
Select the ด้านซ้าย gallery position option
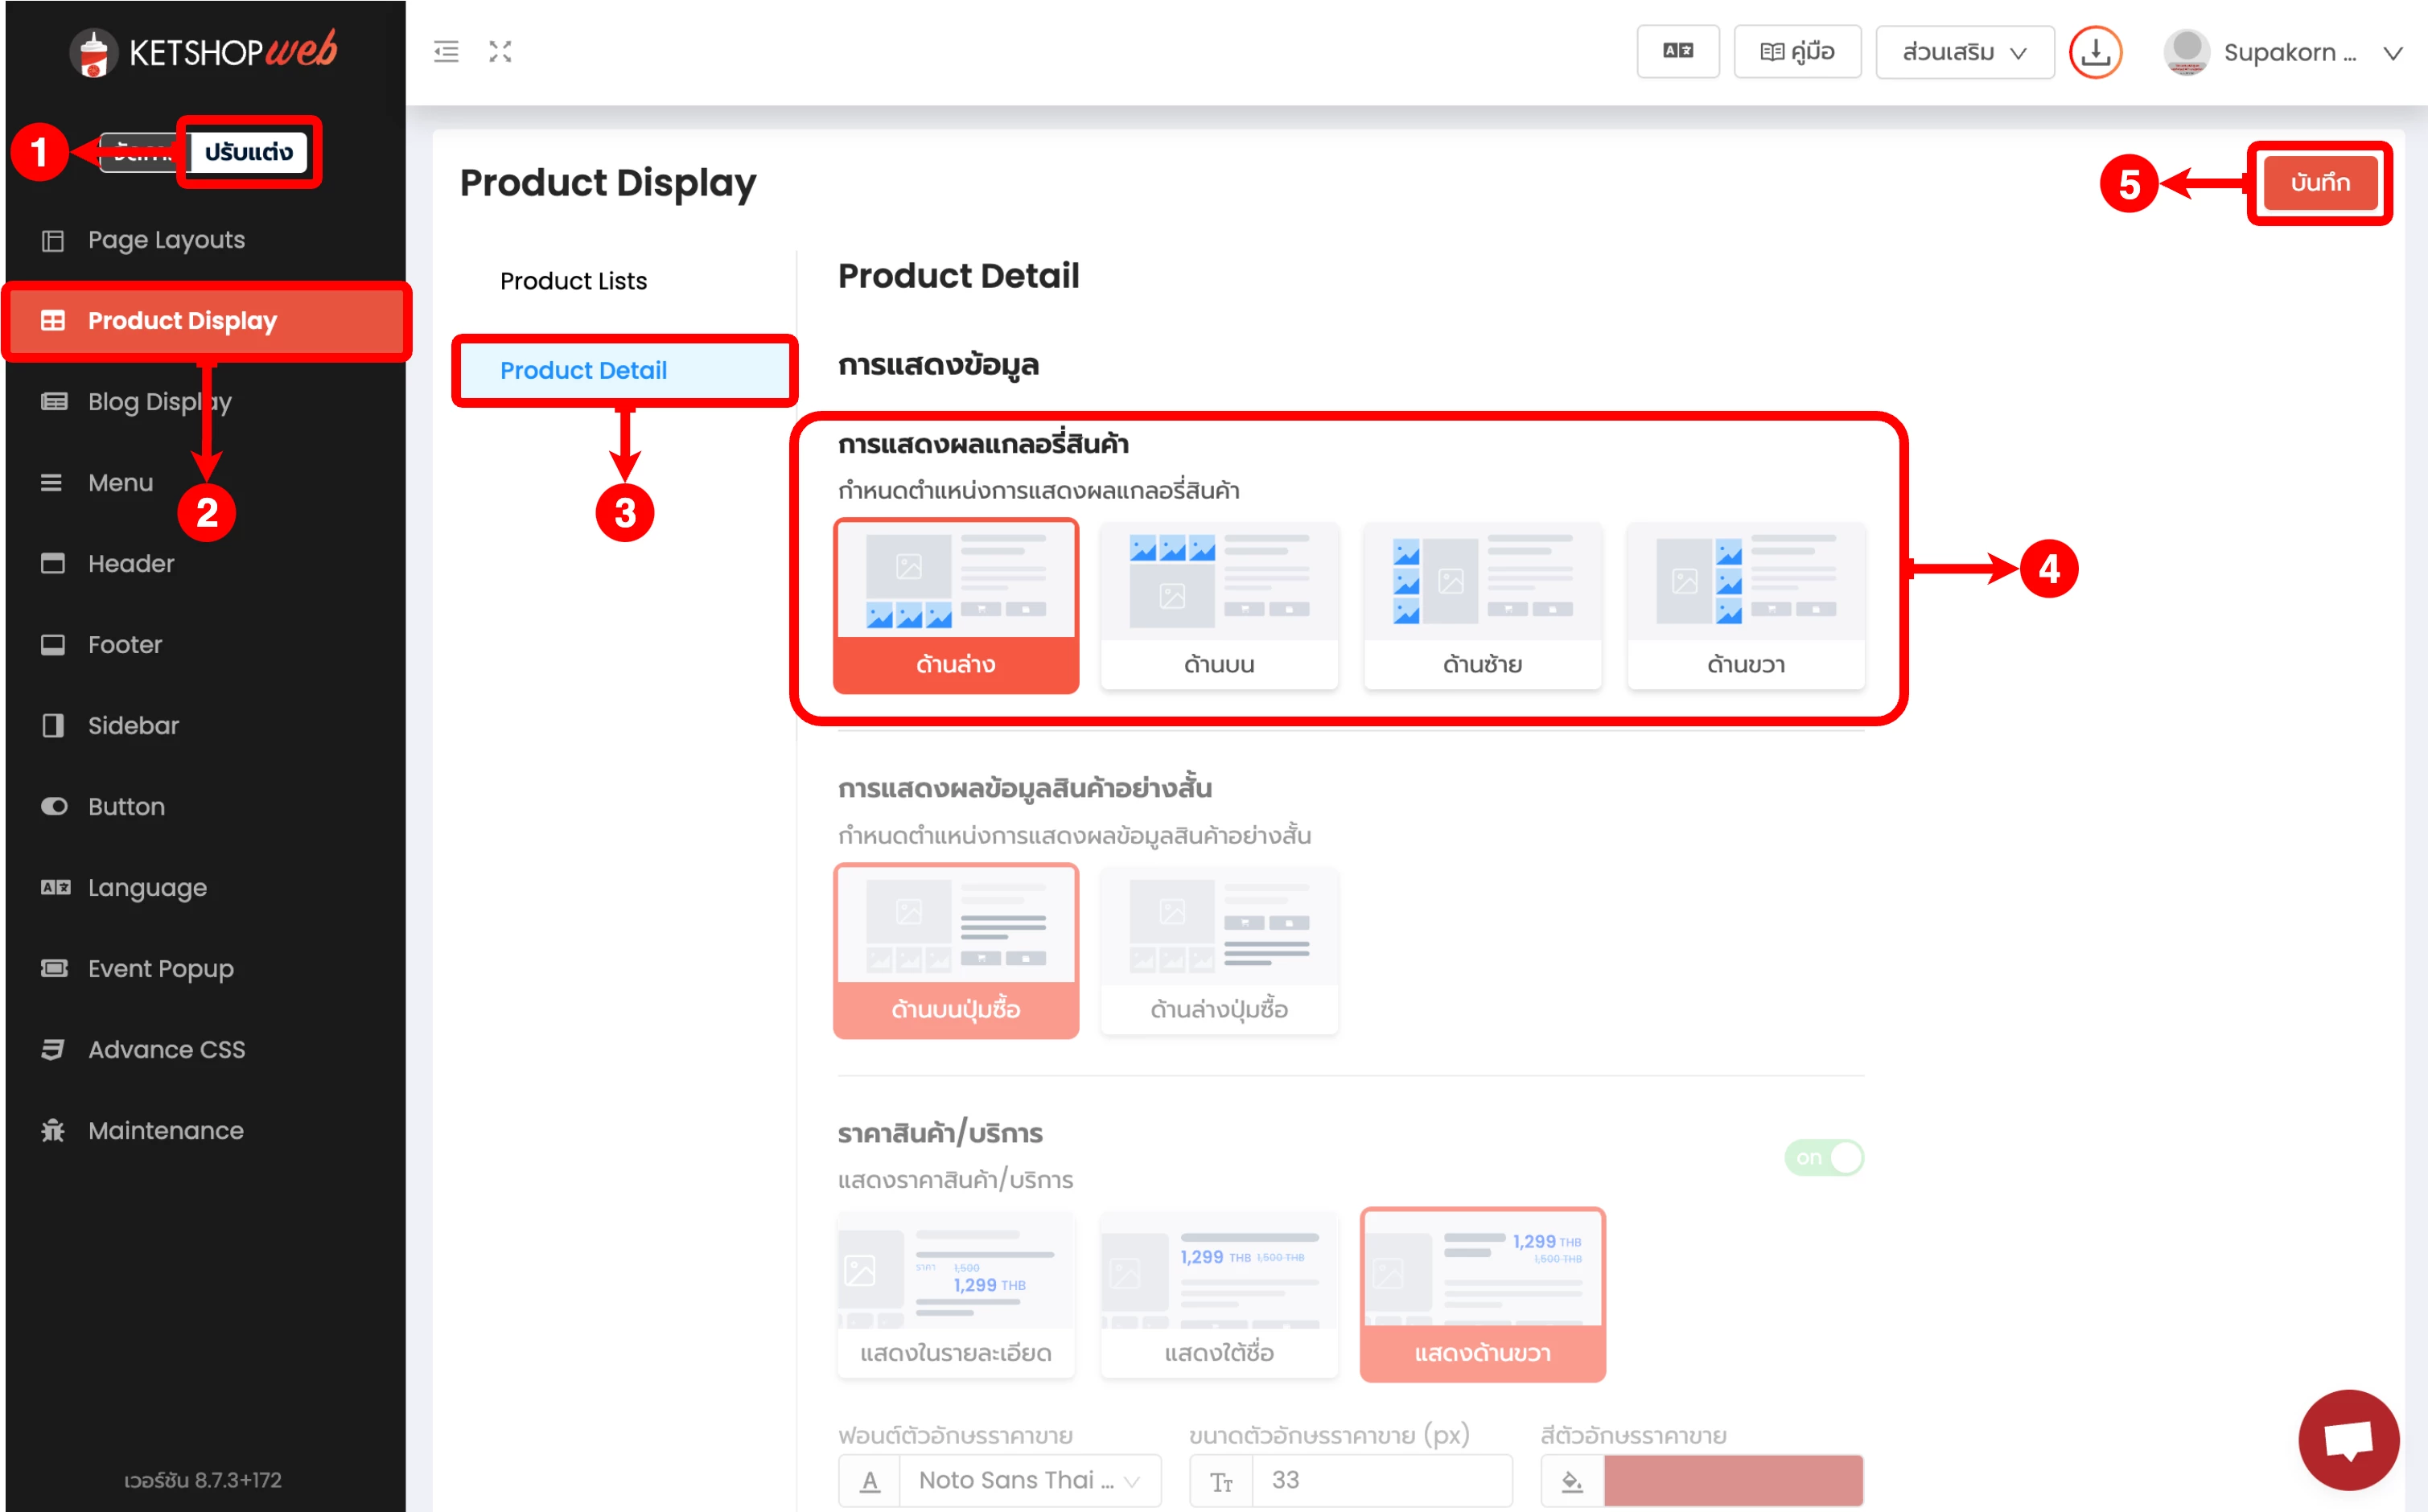[1481, 605]
